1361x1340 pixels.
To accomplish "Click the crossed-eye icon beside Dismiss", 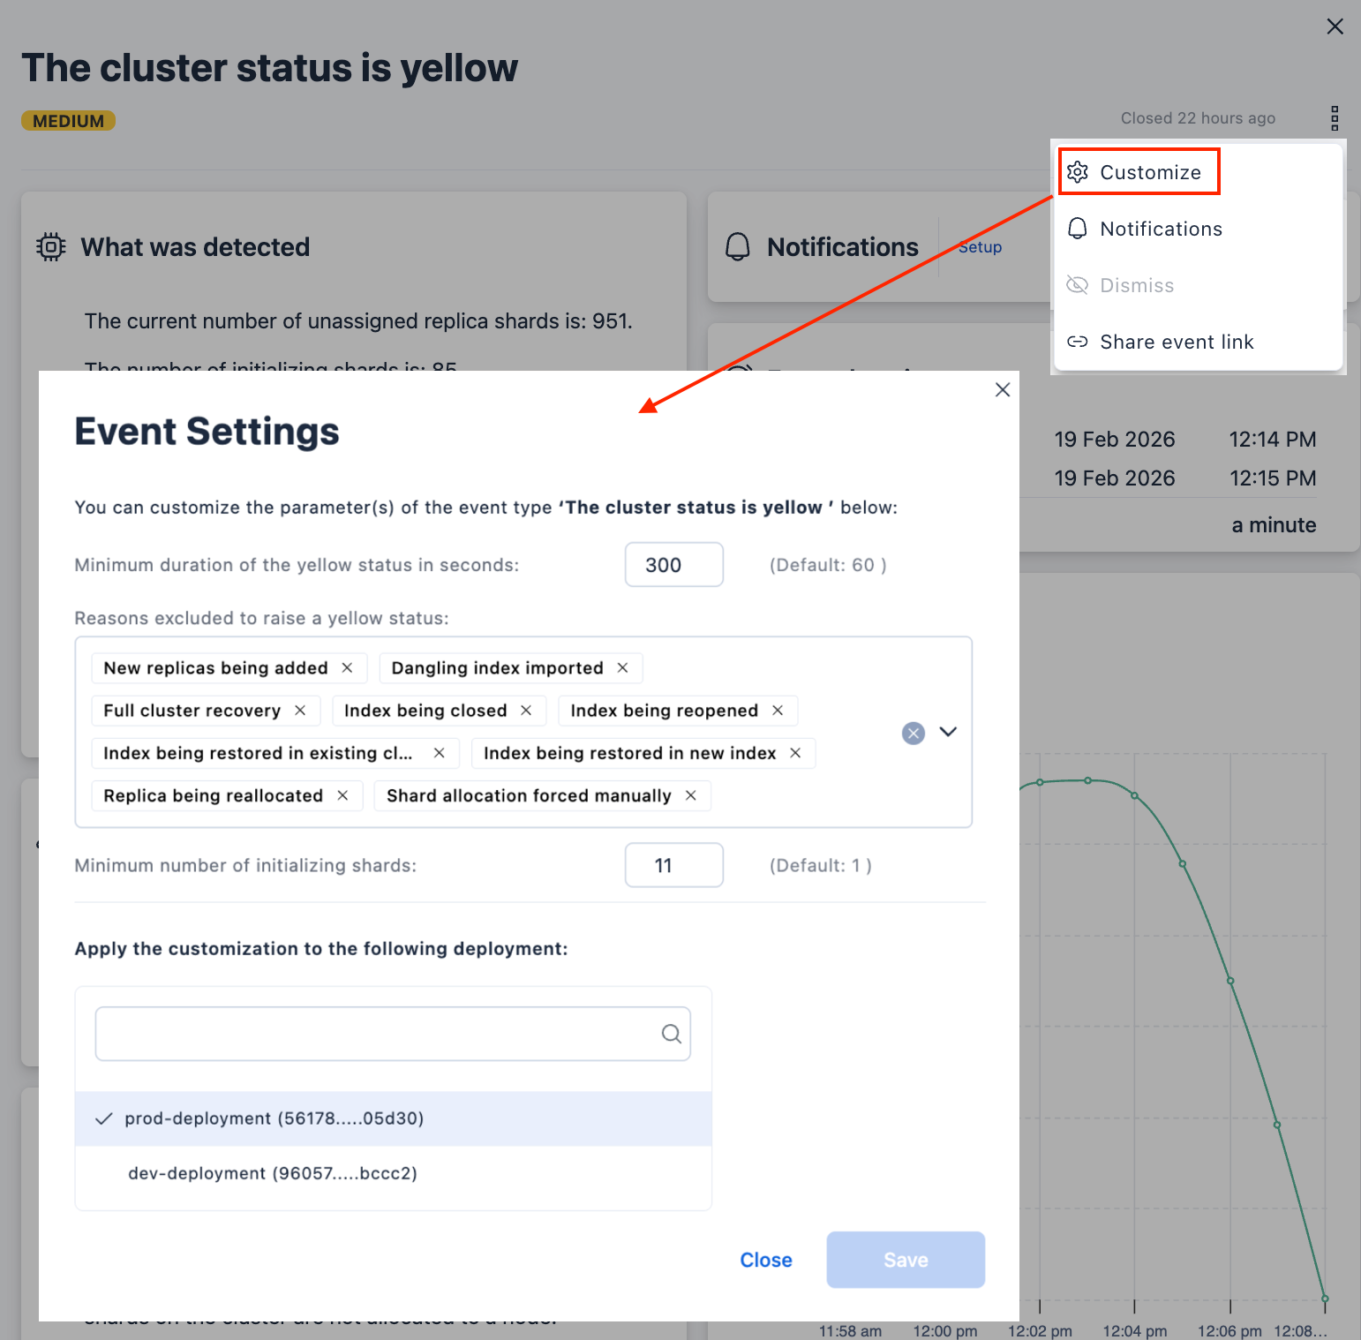I will tap(1078, 285).
